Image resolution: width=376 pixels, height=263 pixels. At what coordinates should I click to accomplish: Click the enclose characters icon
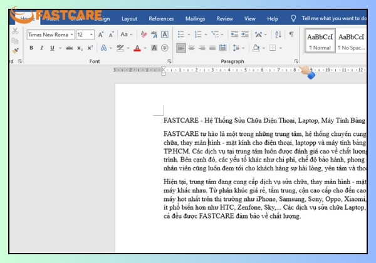tap(164, 48)
